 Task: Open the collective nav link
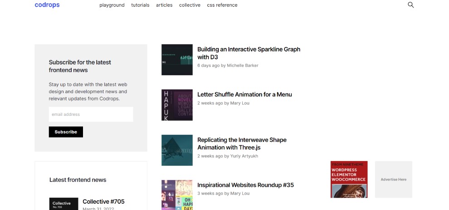[190, 5]
